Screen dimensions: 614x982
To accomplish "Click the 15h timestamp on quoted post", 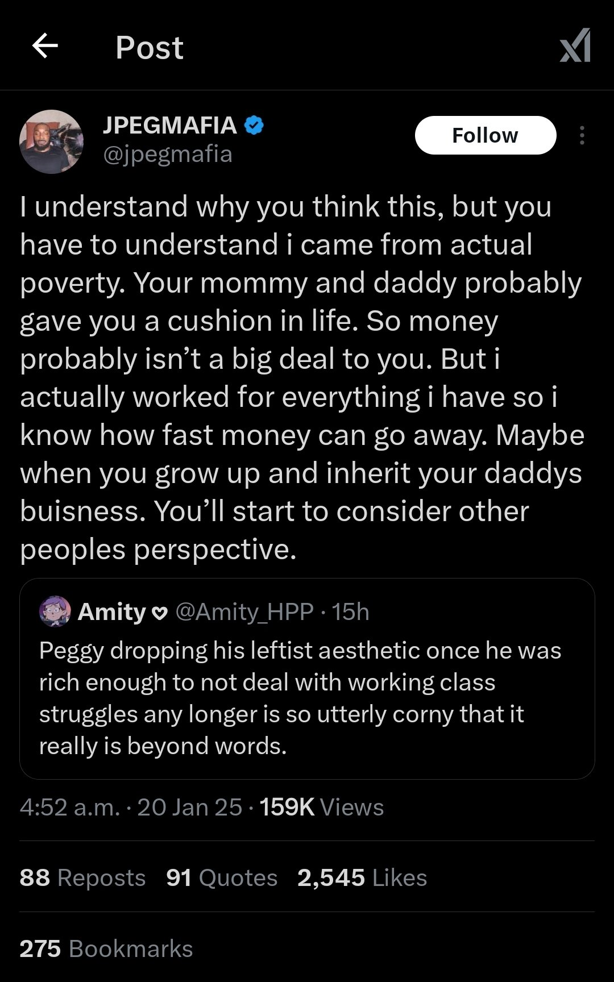I will click(x=351, y=612).
